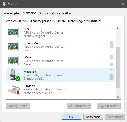Click the Wave level meter
127x122 pixels.
(111, 60)
